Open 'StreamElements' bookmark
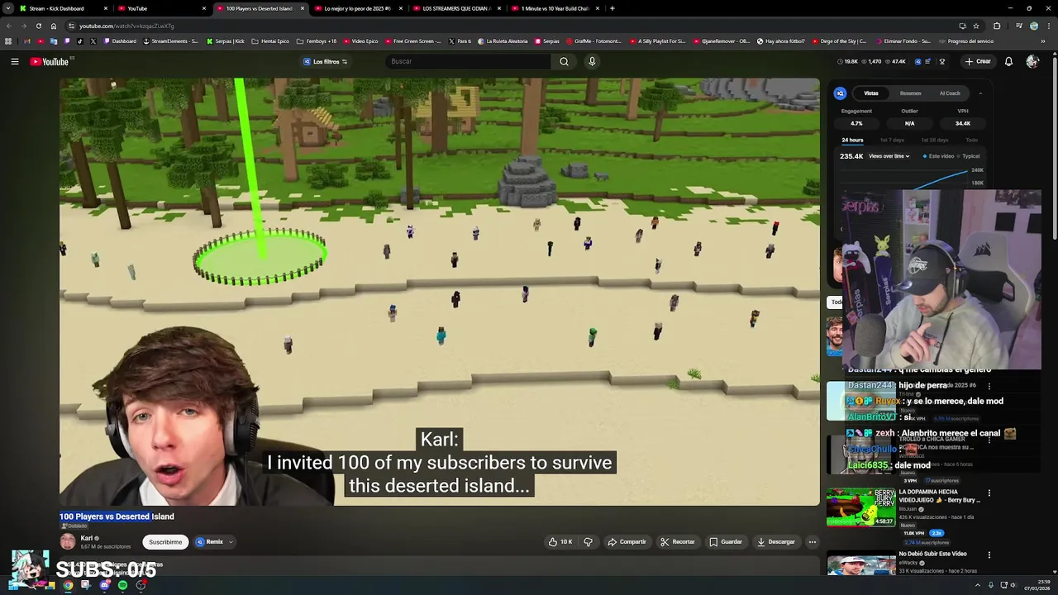This screenshot has height=595, width=1058. click(171, 41)
